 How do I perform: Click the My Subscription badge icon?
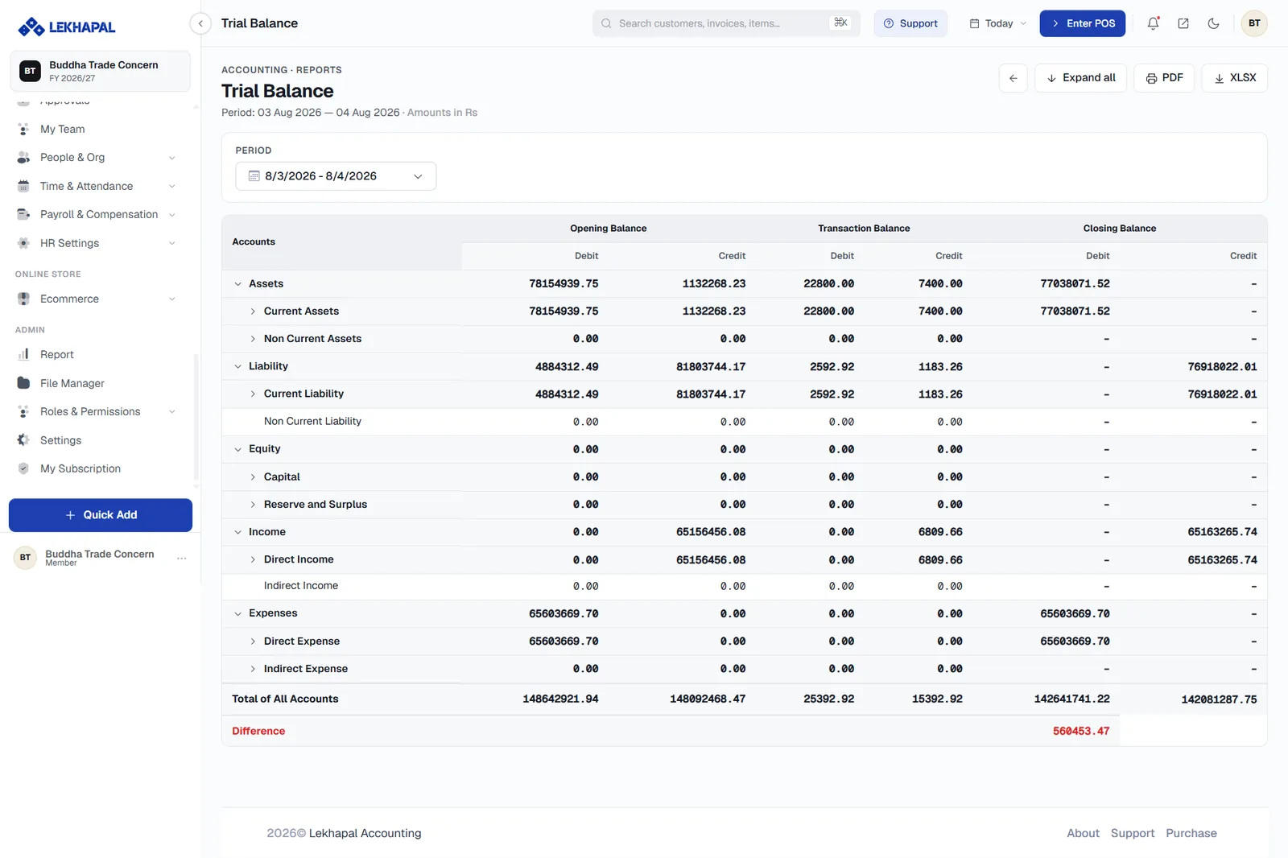23,468
